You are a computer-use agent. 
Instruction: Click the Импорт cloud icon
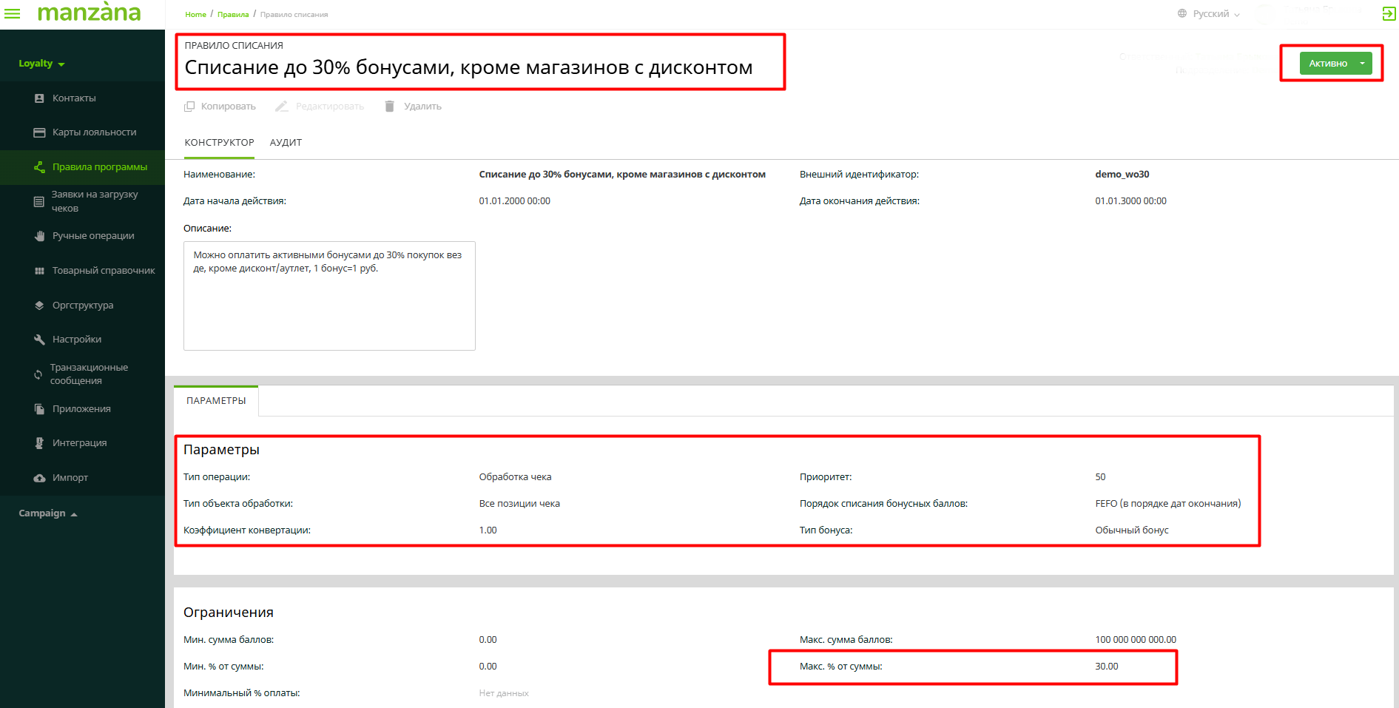39,478
